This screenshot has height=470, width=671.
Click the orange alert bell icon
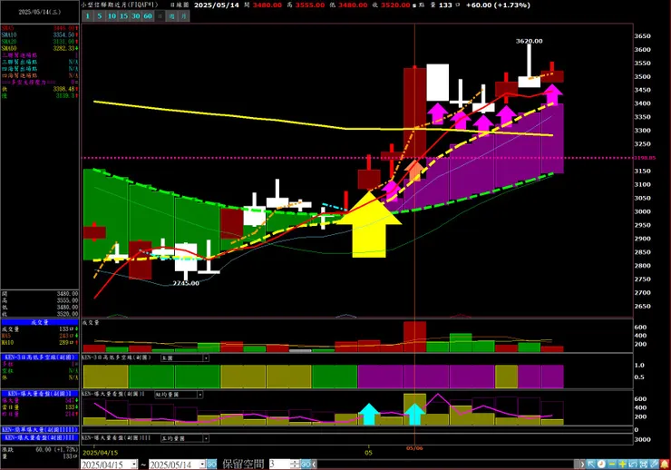coord(665,464)
